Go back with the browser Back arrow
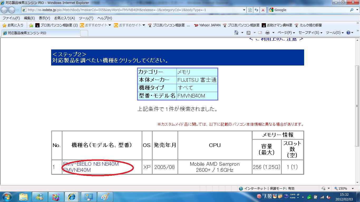 (x=4, y=10)
